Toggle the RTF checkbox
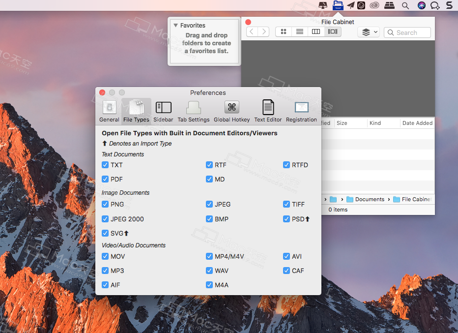The image size is (458, 333). [209, 165]
